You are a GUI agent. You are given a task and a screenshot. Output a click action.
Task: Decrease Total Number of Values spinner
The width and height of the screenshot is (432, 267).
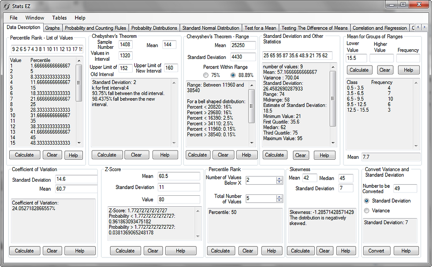pyautogui.click(x=279, y=201)
